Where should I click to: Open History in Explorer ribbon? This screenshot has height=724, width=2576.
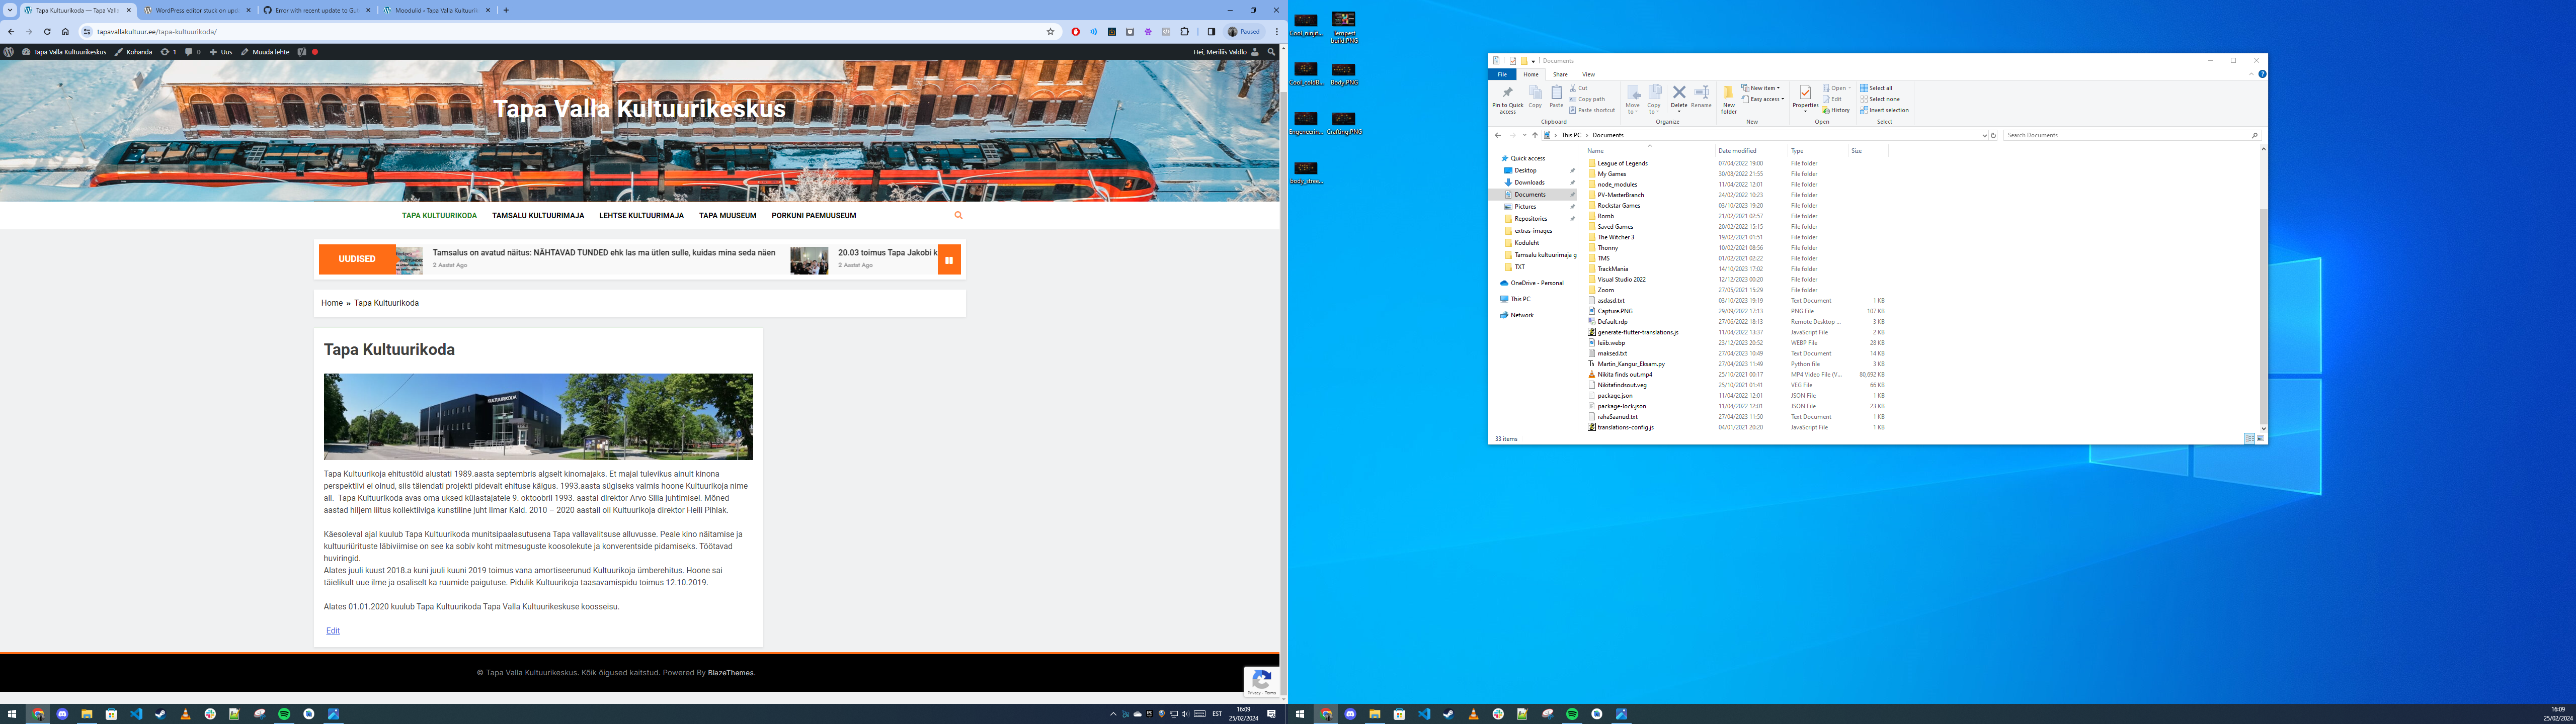pyautogui.click(x=1836, y=110)
